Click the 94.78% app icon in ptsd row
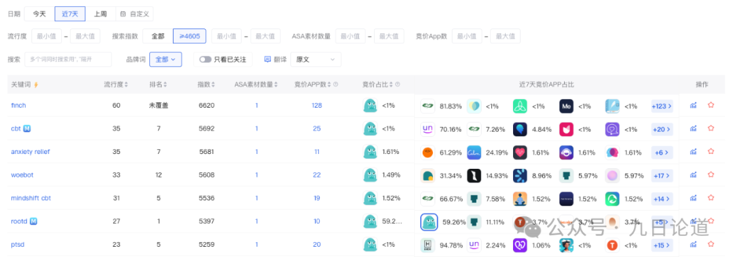Viewport: 733px width, 257px height. point(428,245)
